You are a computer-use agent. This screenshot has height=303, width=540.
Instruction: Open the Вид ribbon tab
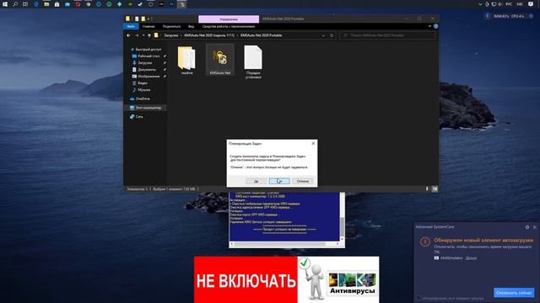[x=191, y=26]
